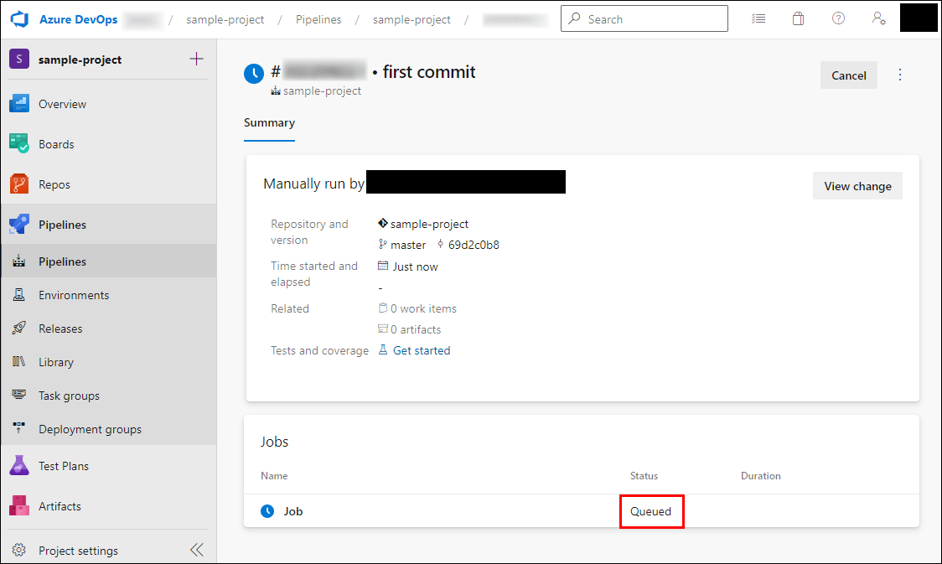The image size is (942, 564).
Task: Click the purple S project avatar
Action: 19,59
